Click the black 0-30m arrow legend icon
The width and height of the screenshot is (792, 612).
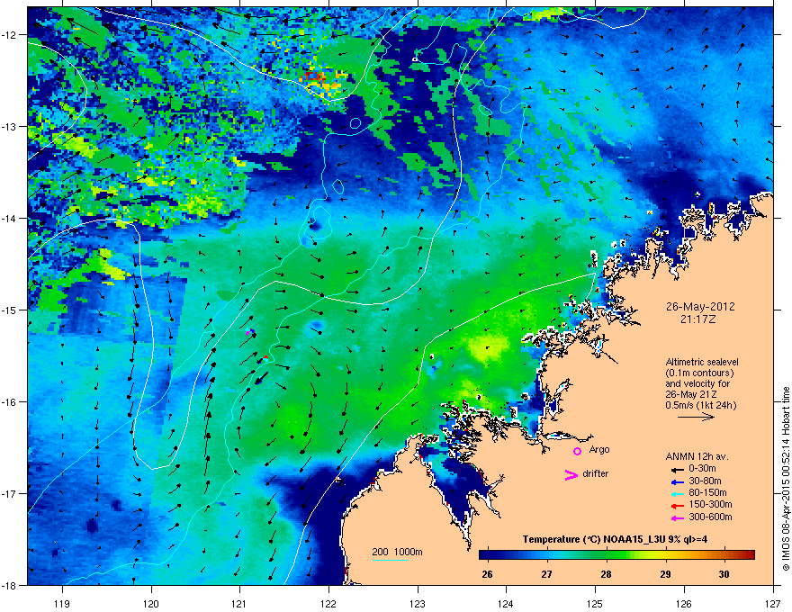coord(678,469)
